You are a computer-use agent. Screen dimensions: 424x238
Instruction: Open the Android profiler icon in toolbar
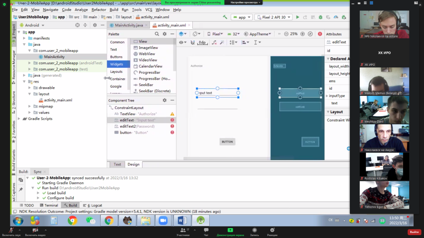[336, 17]
